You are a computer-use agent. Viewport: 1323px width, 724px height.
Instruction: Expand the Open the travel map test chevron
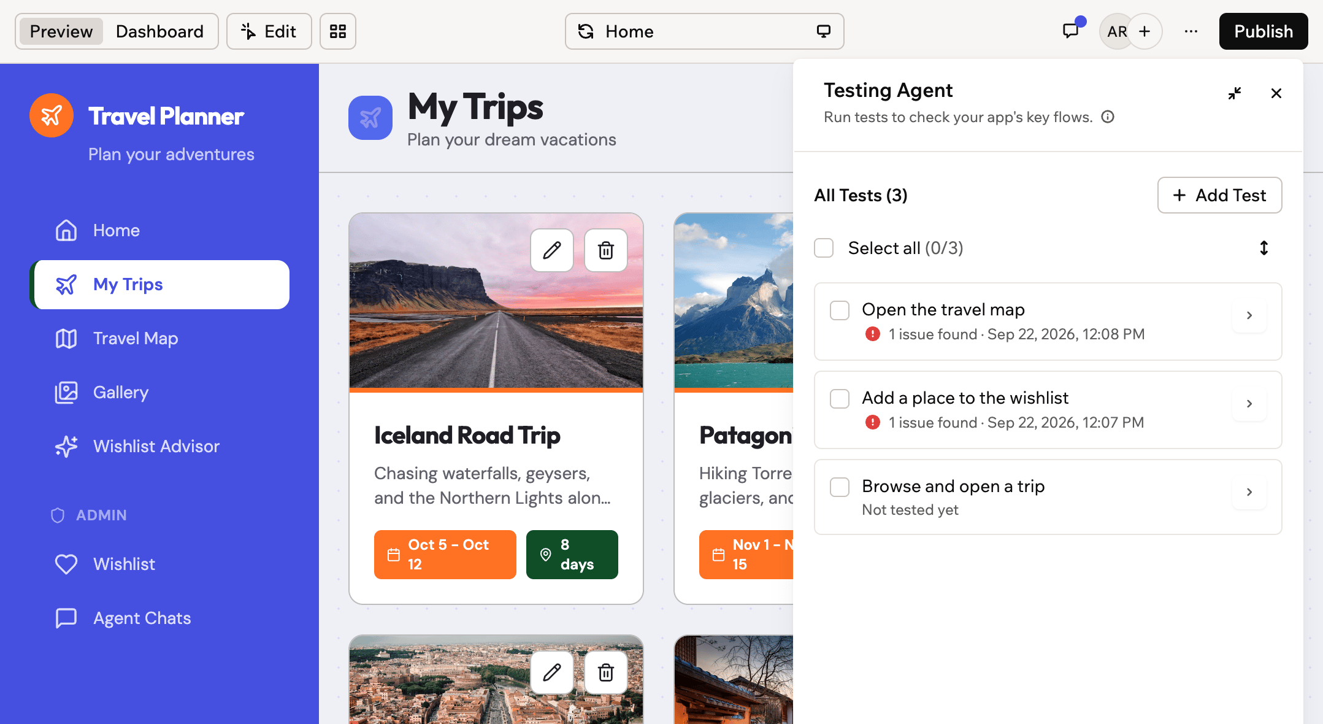[1249, 315]
